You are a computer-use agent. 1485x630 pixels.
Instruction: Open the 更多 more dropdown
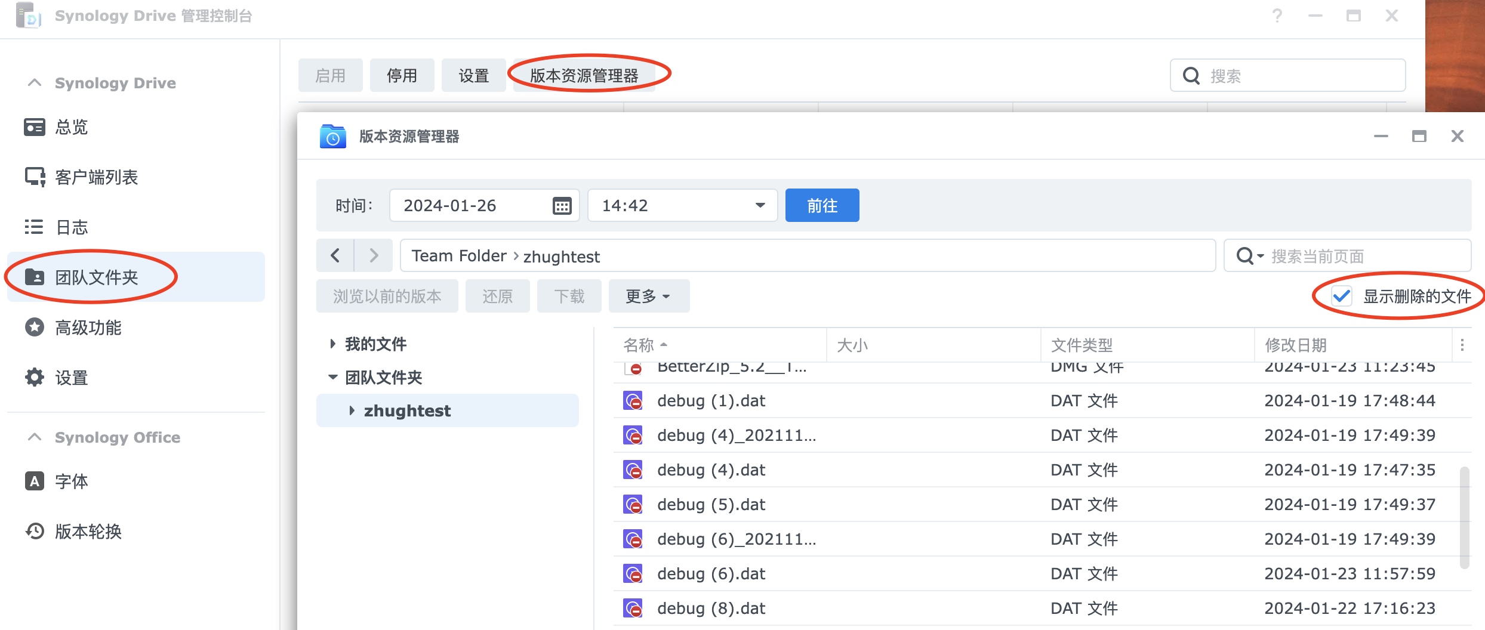click(x=649, y=296)
